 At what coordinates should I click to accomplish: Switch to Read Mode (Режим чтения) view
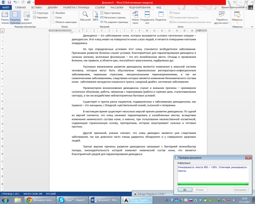coord(5,17)
